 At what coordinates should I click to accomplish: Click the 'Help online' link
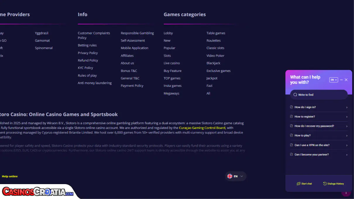coord(10,176)
